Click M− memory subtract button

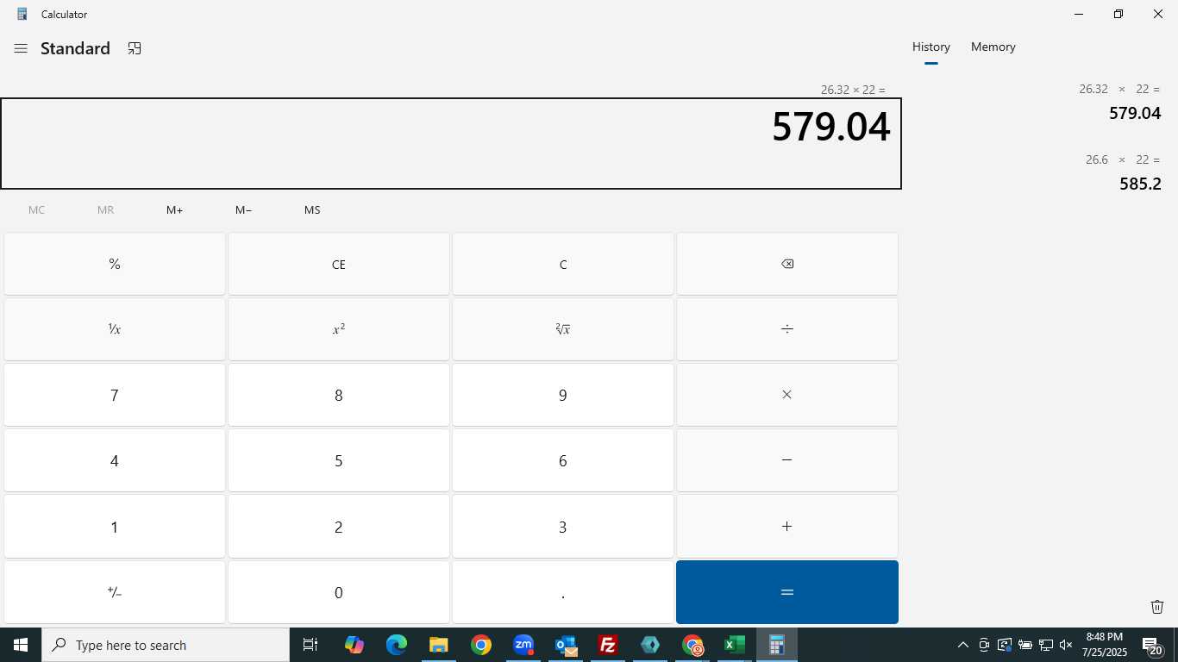point(243,209)
